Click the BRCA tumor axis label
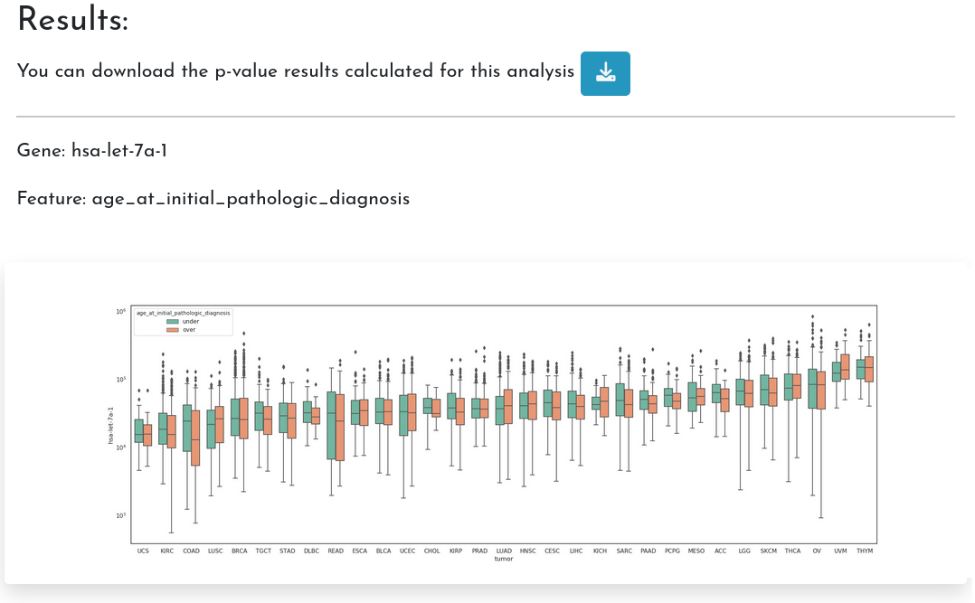This screenshot has width=975, height=603. coord(240,551)
